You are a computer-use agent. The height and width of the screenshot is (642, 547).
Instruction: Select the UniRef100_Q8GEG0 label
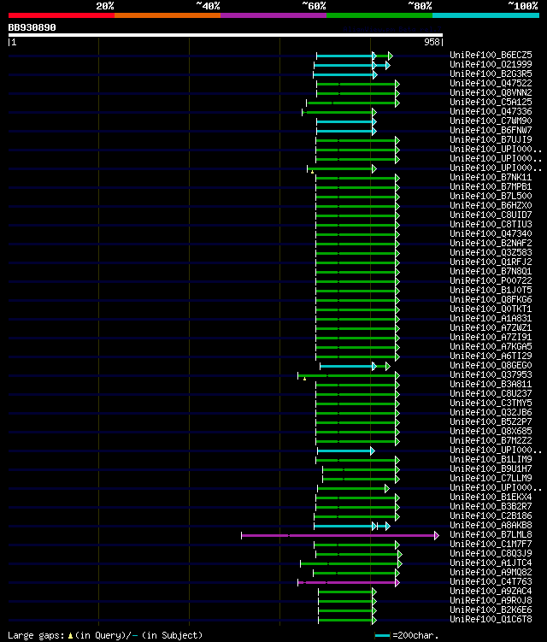coord(491,366)
